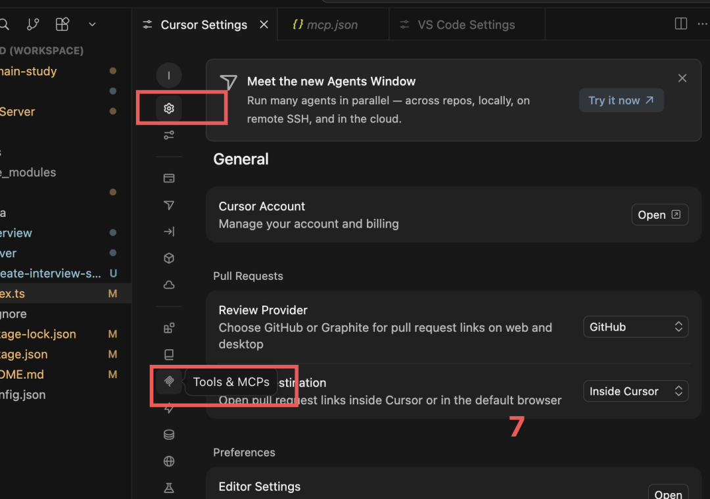Open the database indexing icon

click(x=169, y=435)
